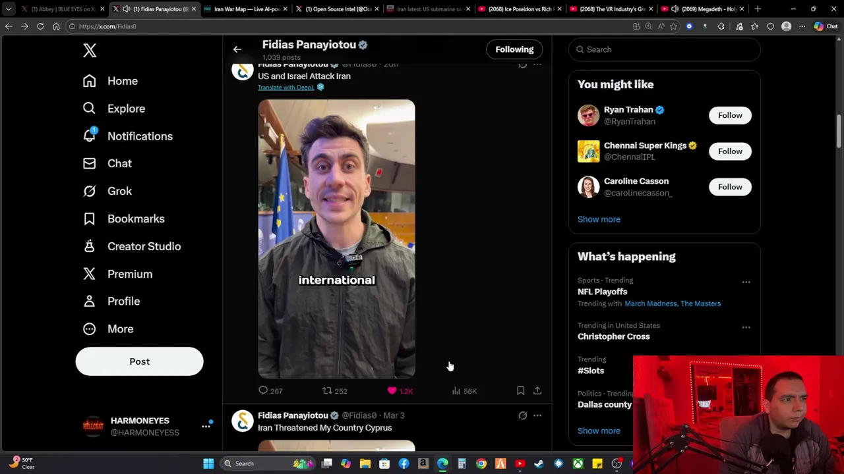The width and height of the screenshot is (844, 474).
Task: Open Ryan Trahan profile avatar
Action: (588, 115)
